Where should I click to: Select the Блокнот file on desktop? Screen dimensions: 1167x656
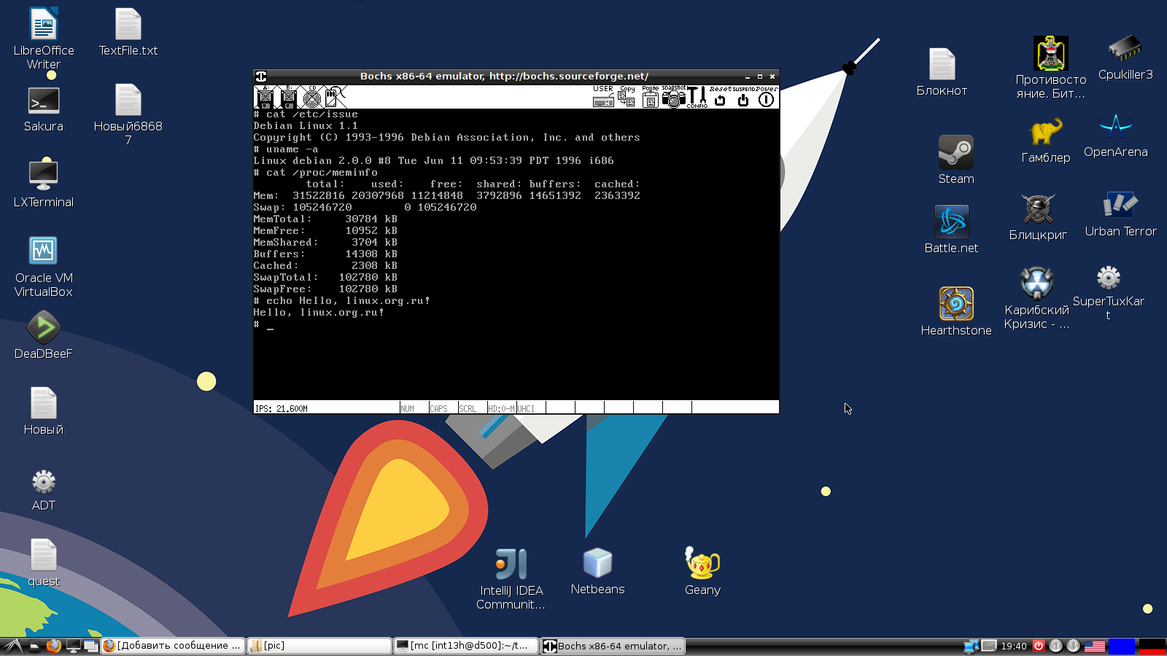(x=942, y=72)
